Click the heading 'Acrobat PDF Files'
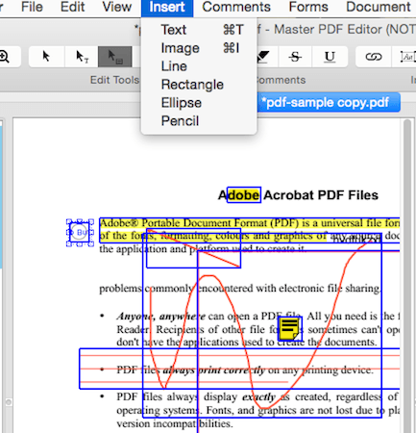The height and width of the screenshot is (433, 416). (321, 195)
